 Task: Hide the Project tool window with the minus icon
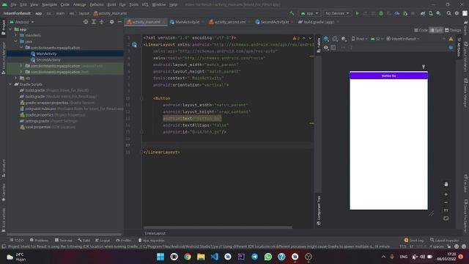pos(119,22)
